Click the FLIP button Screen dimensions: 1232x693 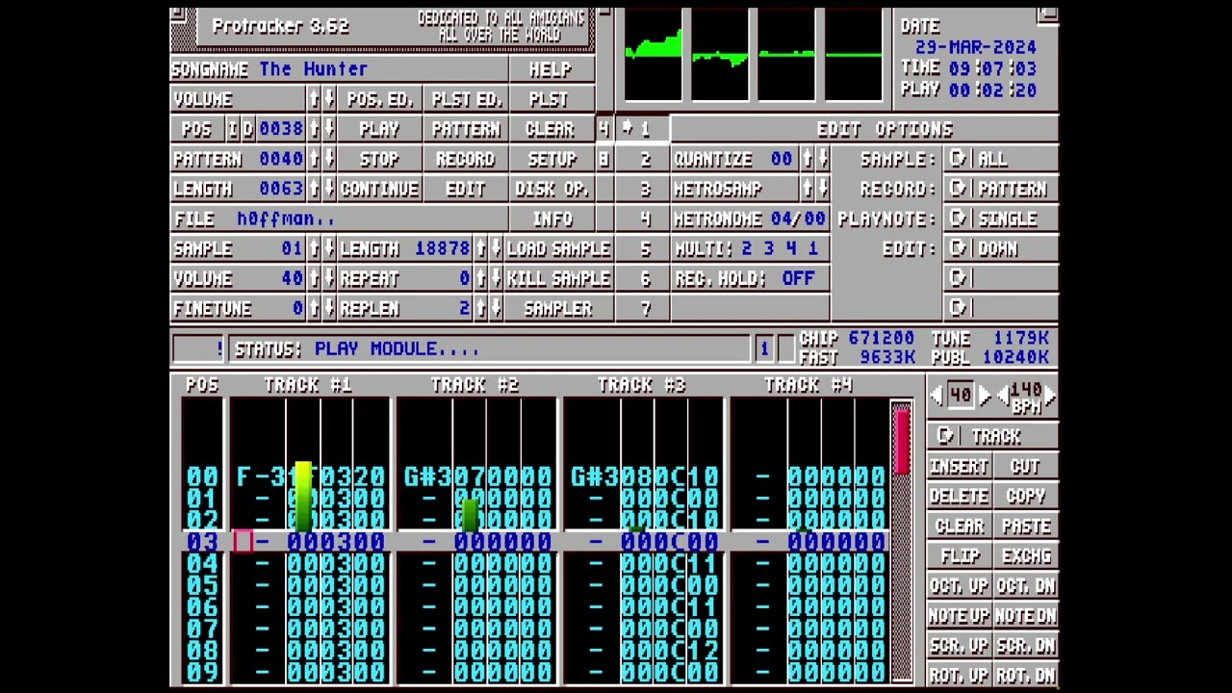(960, 555)
